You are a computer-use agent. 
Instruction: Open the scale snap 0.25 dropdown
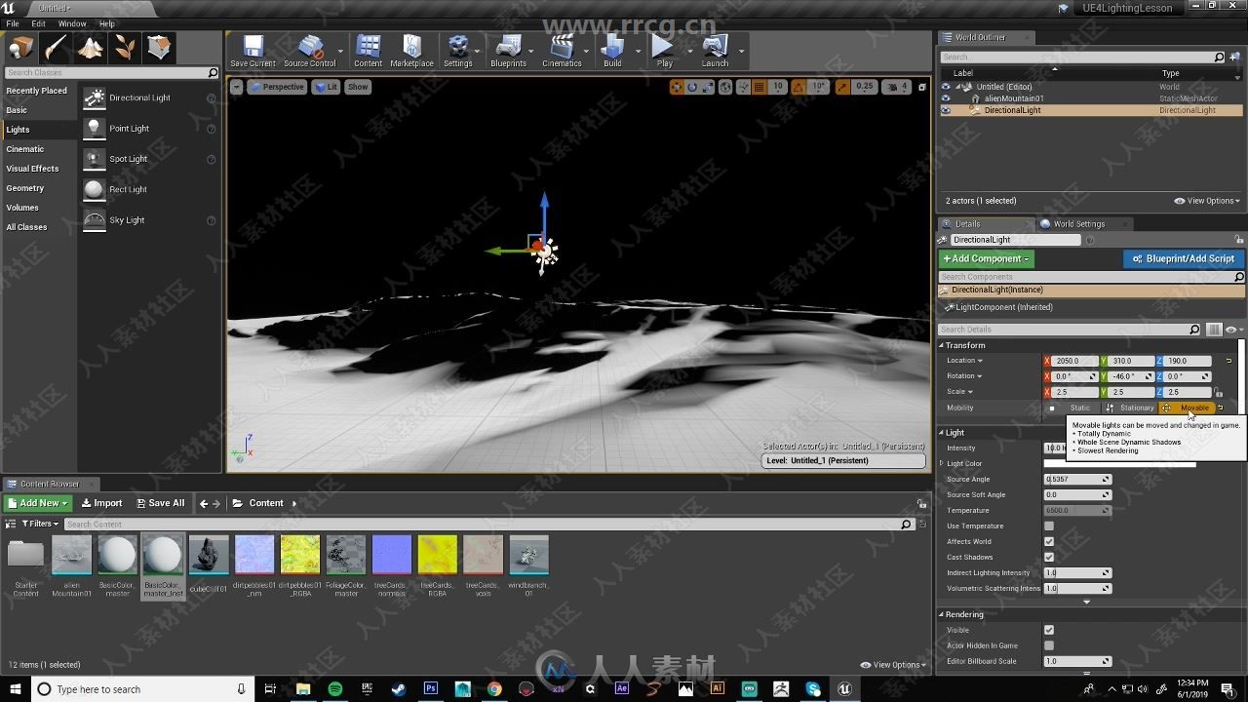(865, 87)
